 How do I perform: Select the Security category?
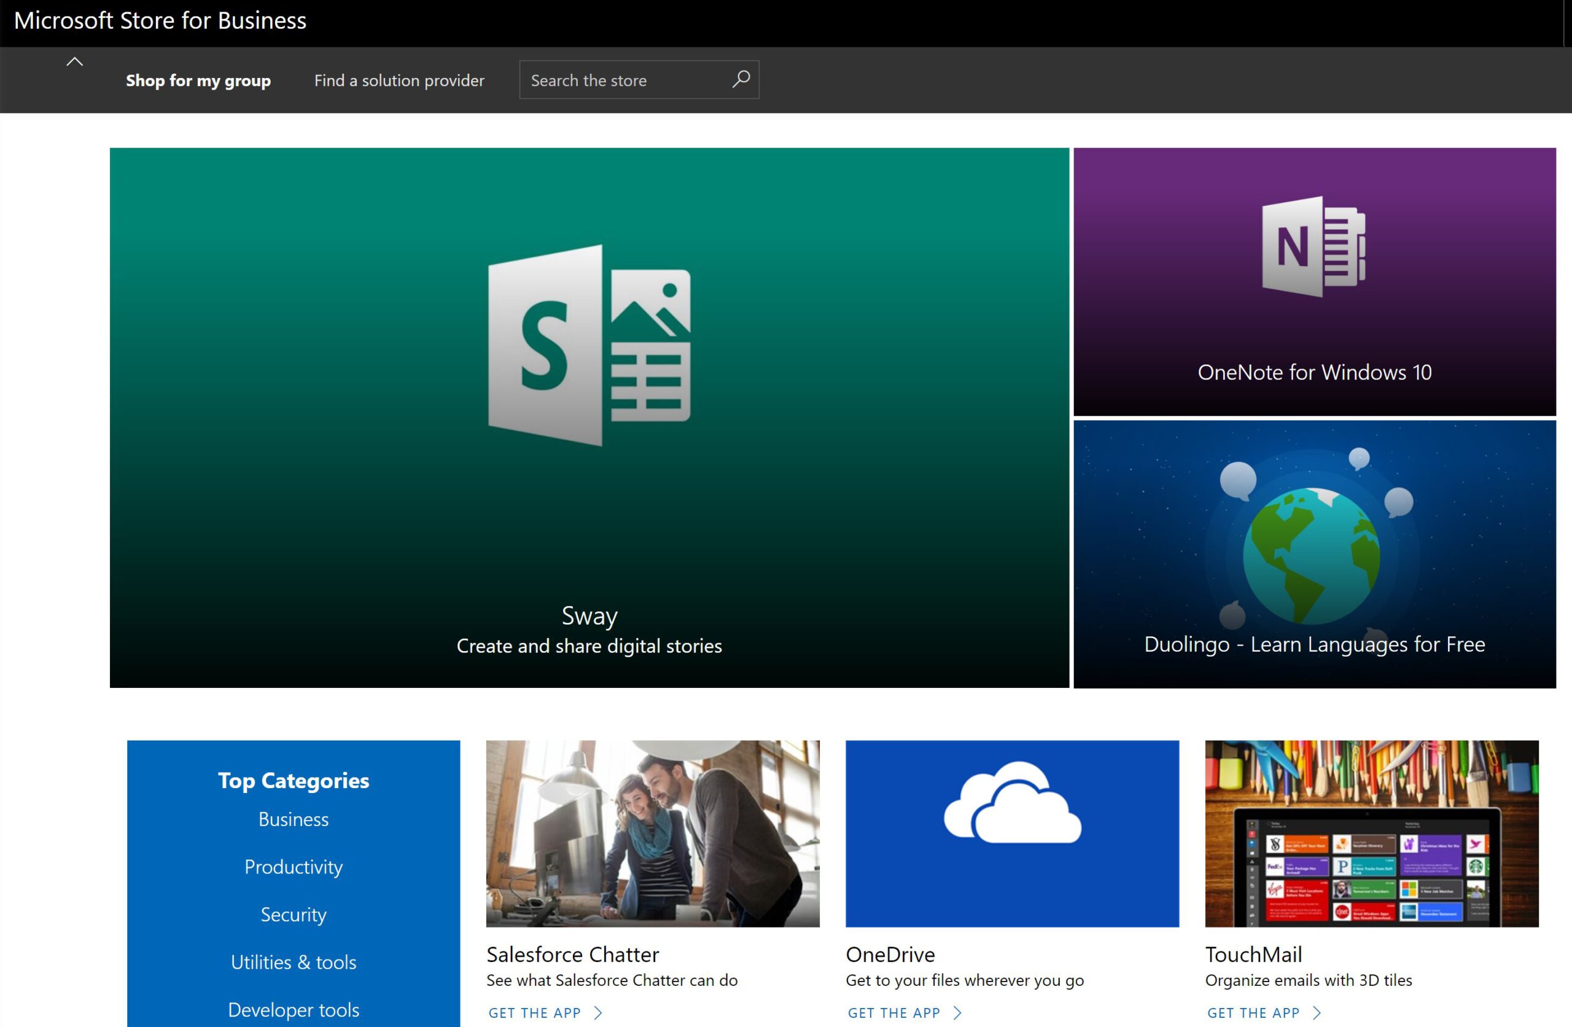click(294, 915)
